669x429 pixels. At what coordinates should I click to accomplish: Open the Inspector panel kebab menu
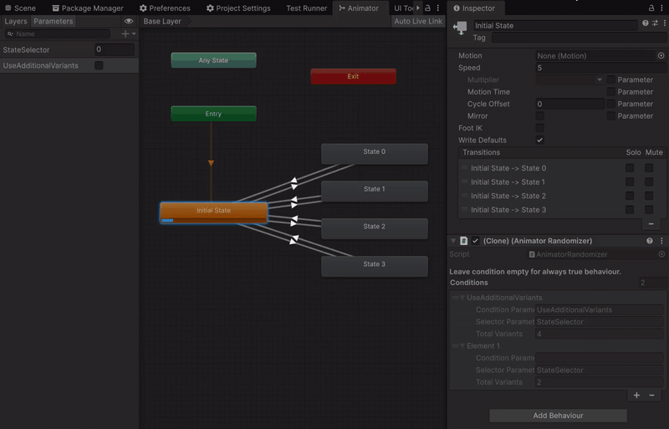663,8
